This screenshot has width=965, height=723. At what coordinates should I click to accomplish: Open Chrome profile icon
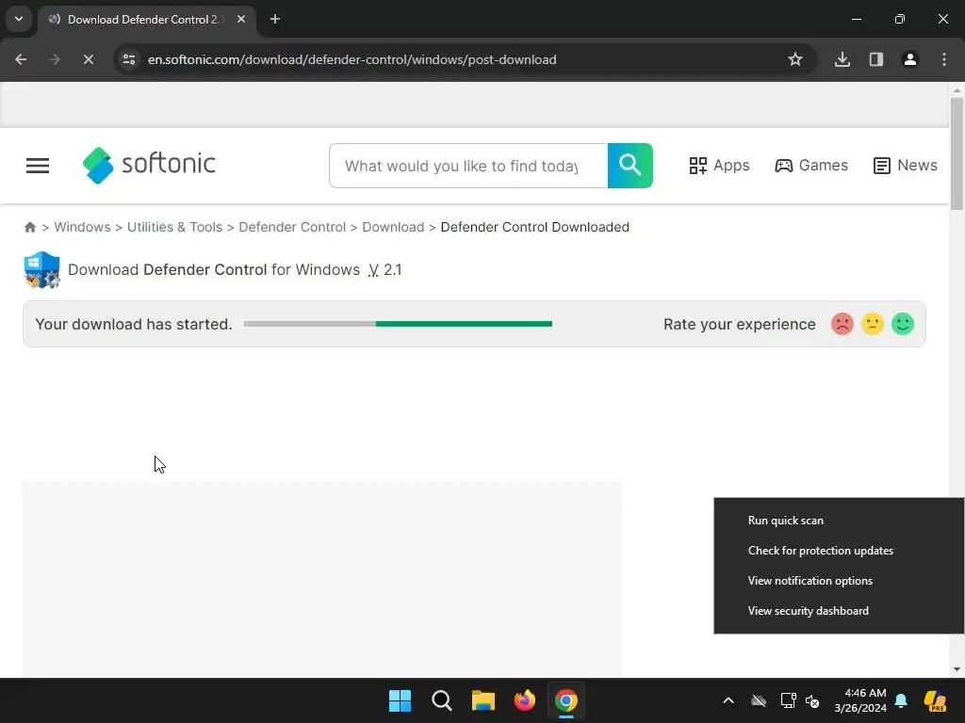910,59
